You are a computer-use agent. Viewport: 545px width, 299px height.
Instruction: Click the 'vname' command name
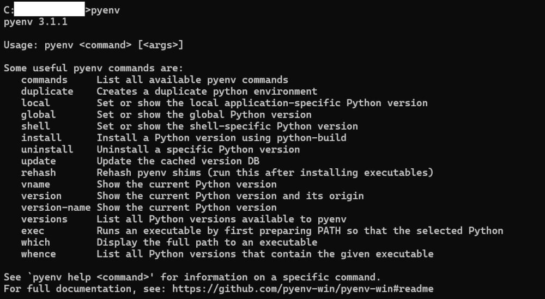click(x=35, y=184)
